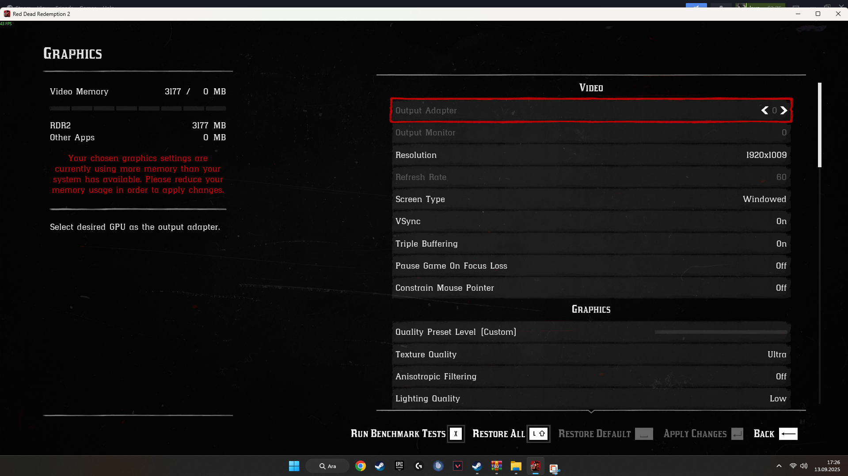Change the Anisotropic Filtering setting
Screen dimensions: 848x476
point(591,376)
